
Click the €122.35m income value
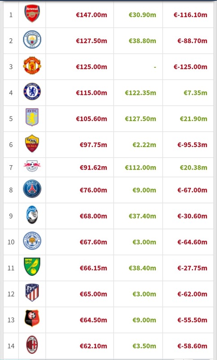(141, 93)
